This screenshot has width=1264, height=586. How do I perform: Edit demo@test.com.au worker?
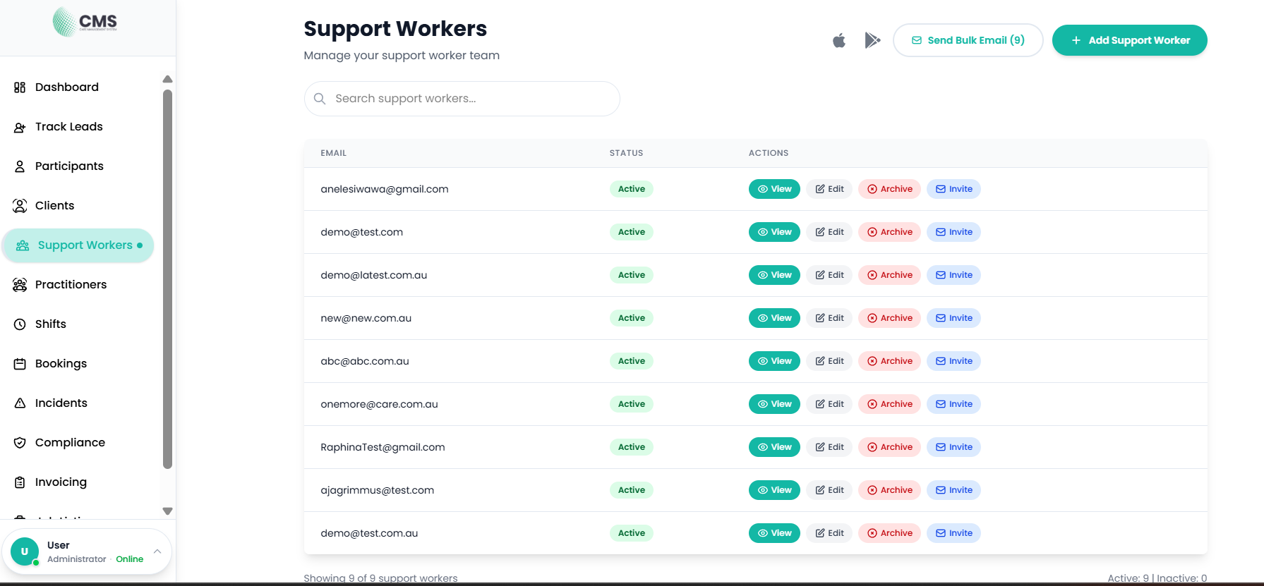[829, 533]
